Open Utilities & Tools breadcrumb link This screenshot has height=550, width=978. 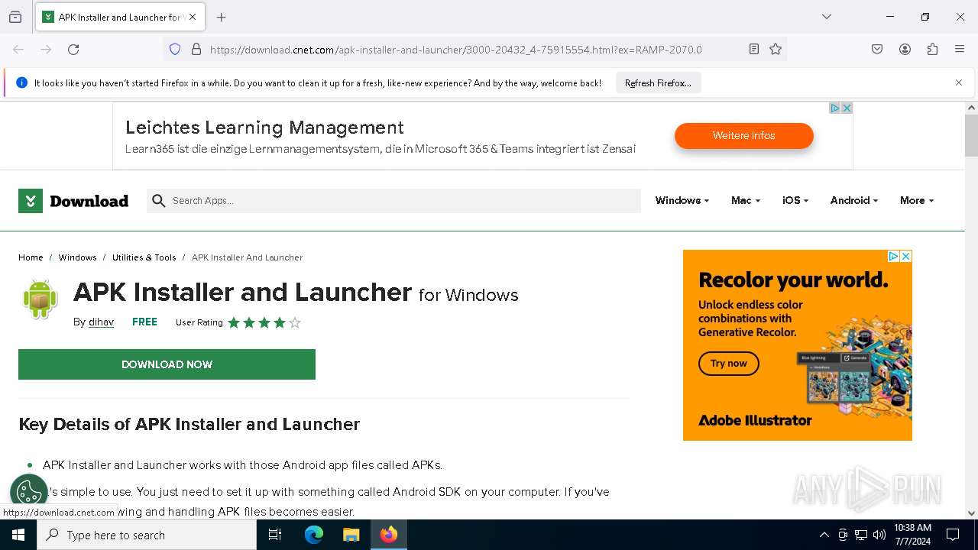click(144, 257)
